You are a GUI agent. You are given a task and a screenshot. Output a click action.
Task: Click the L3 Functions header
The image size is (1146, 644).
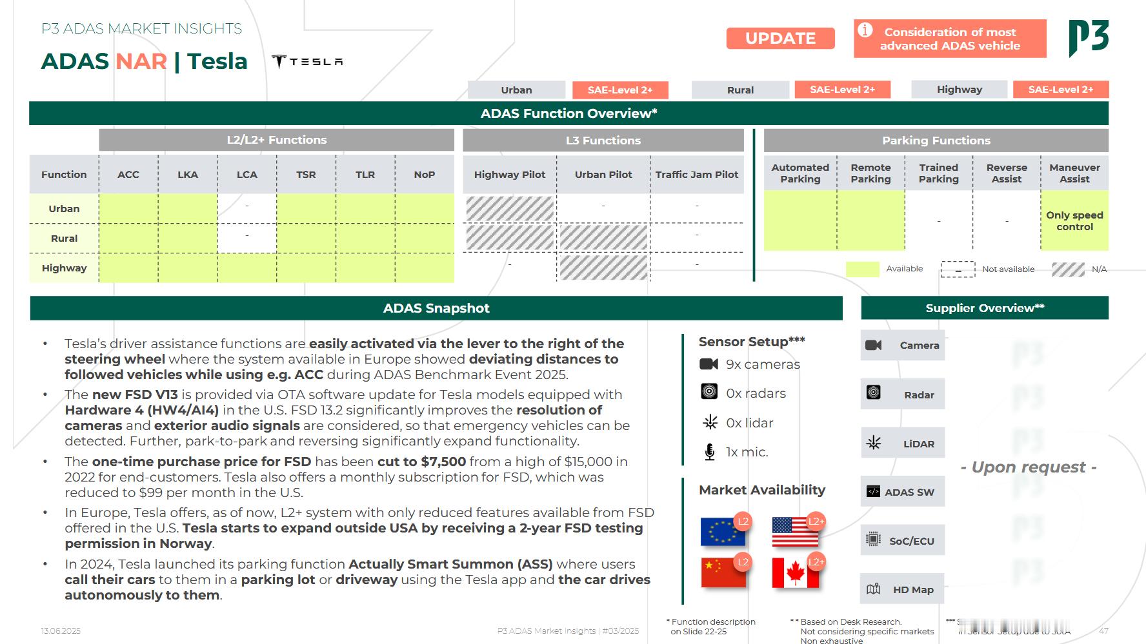[x=603, y=140]
